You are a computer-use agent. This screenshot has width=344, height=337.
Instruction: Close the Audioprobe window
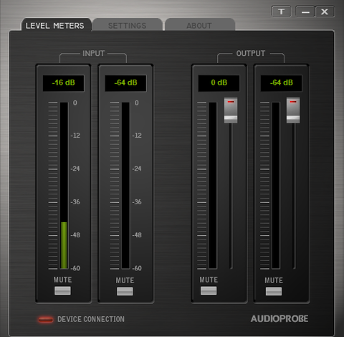tap(325, 11)
